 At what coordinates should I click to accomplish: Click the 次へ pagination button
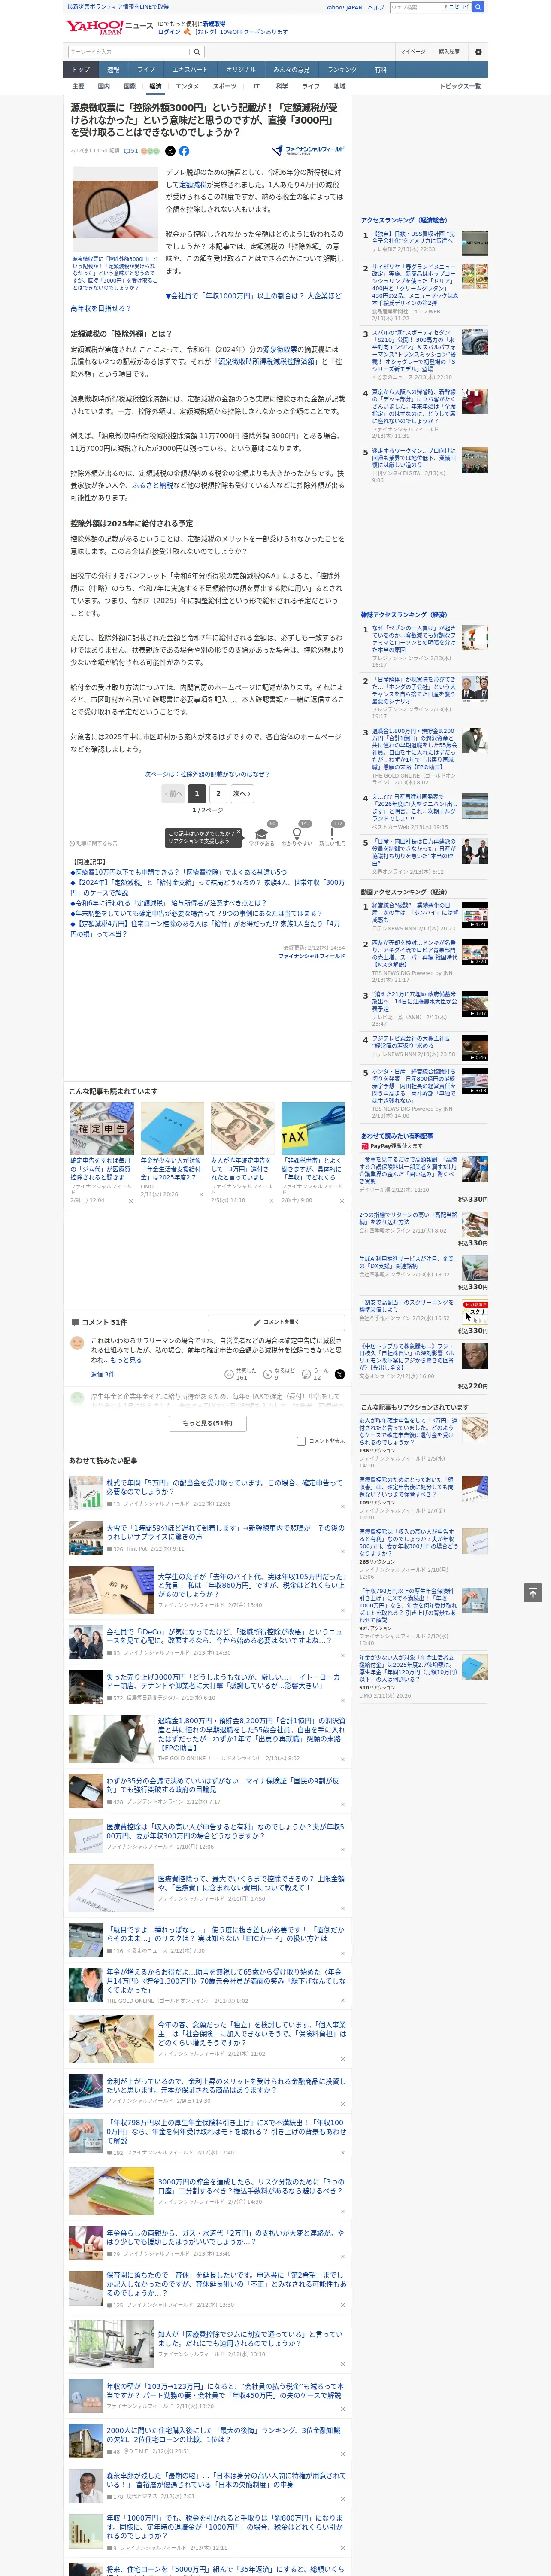pyautogui.click(x=241, y=793)
